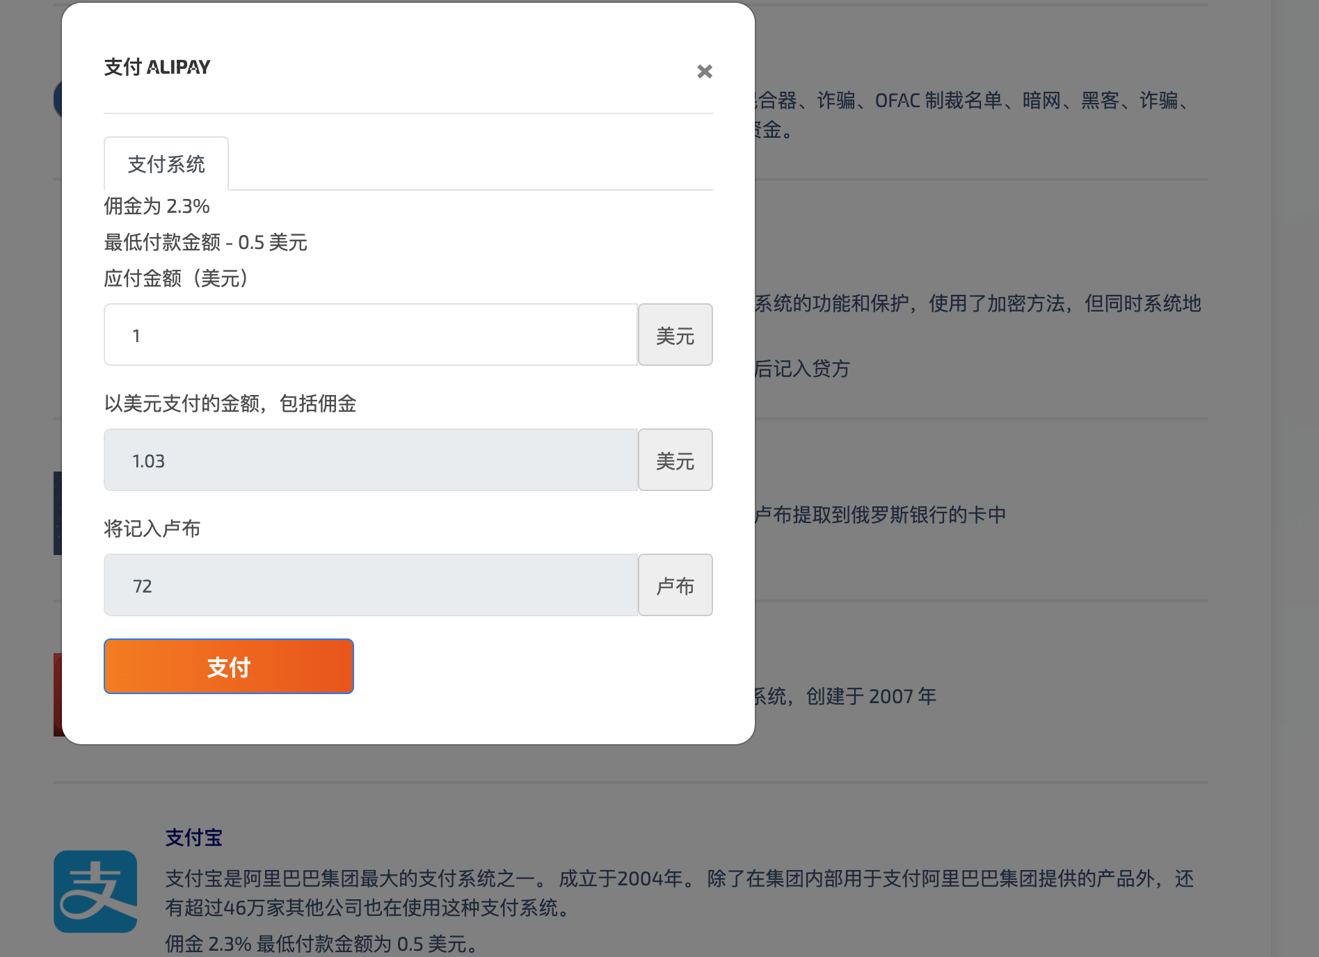Close the Alipay payment dialog
This screenshot has width=1319, height=957.
(x=704, y=72)
